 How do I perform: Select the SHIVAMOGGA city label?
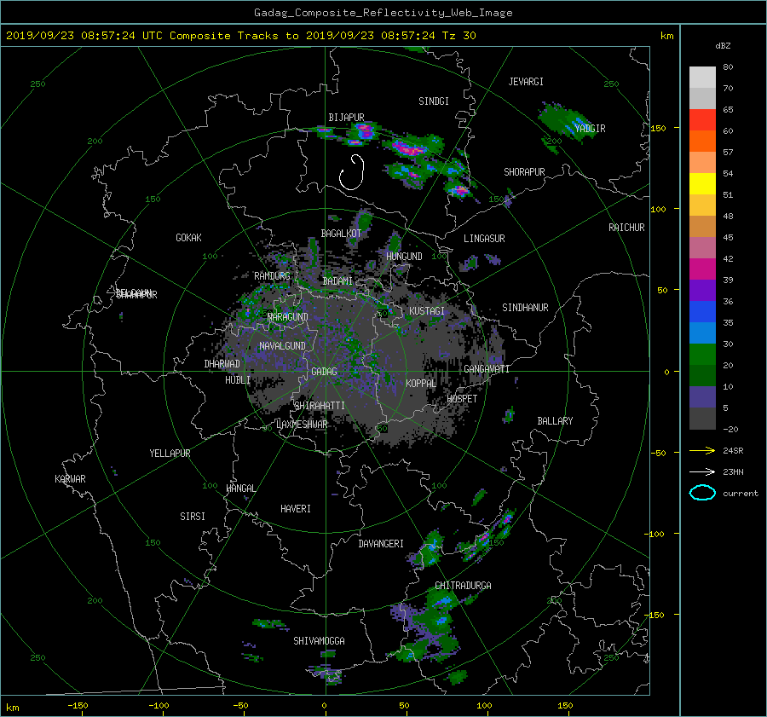click(319, 641)
